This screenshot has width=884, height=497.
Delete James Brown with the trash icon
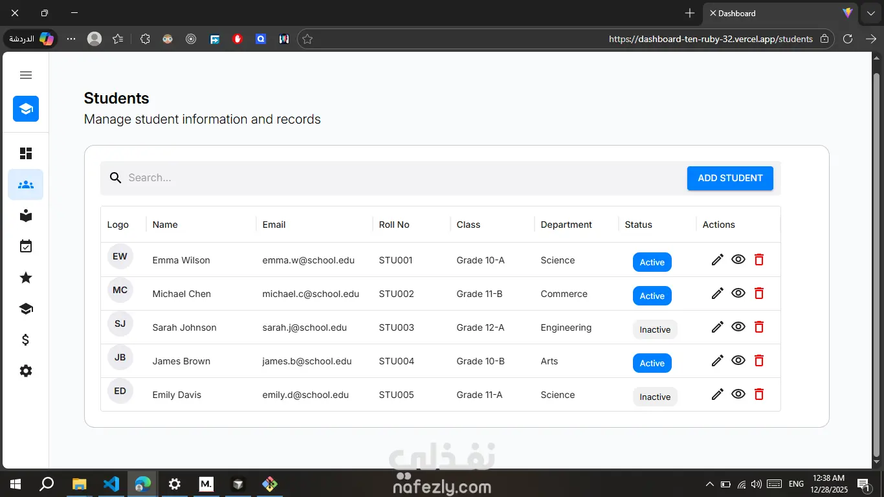tap(759, 360)
